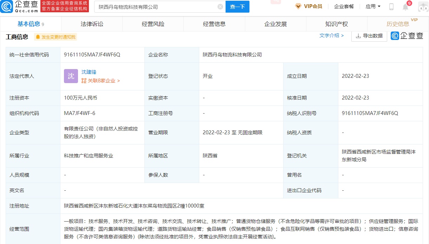Switch to the 法律诉讼 tab

[x=91, y=24]
